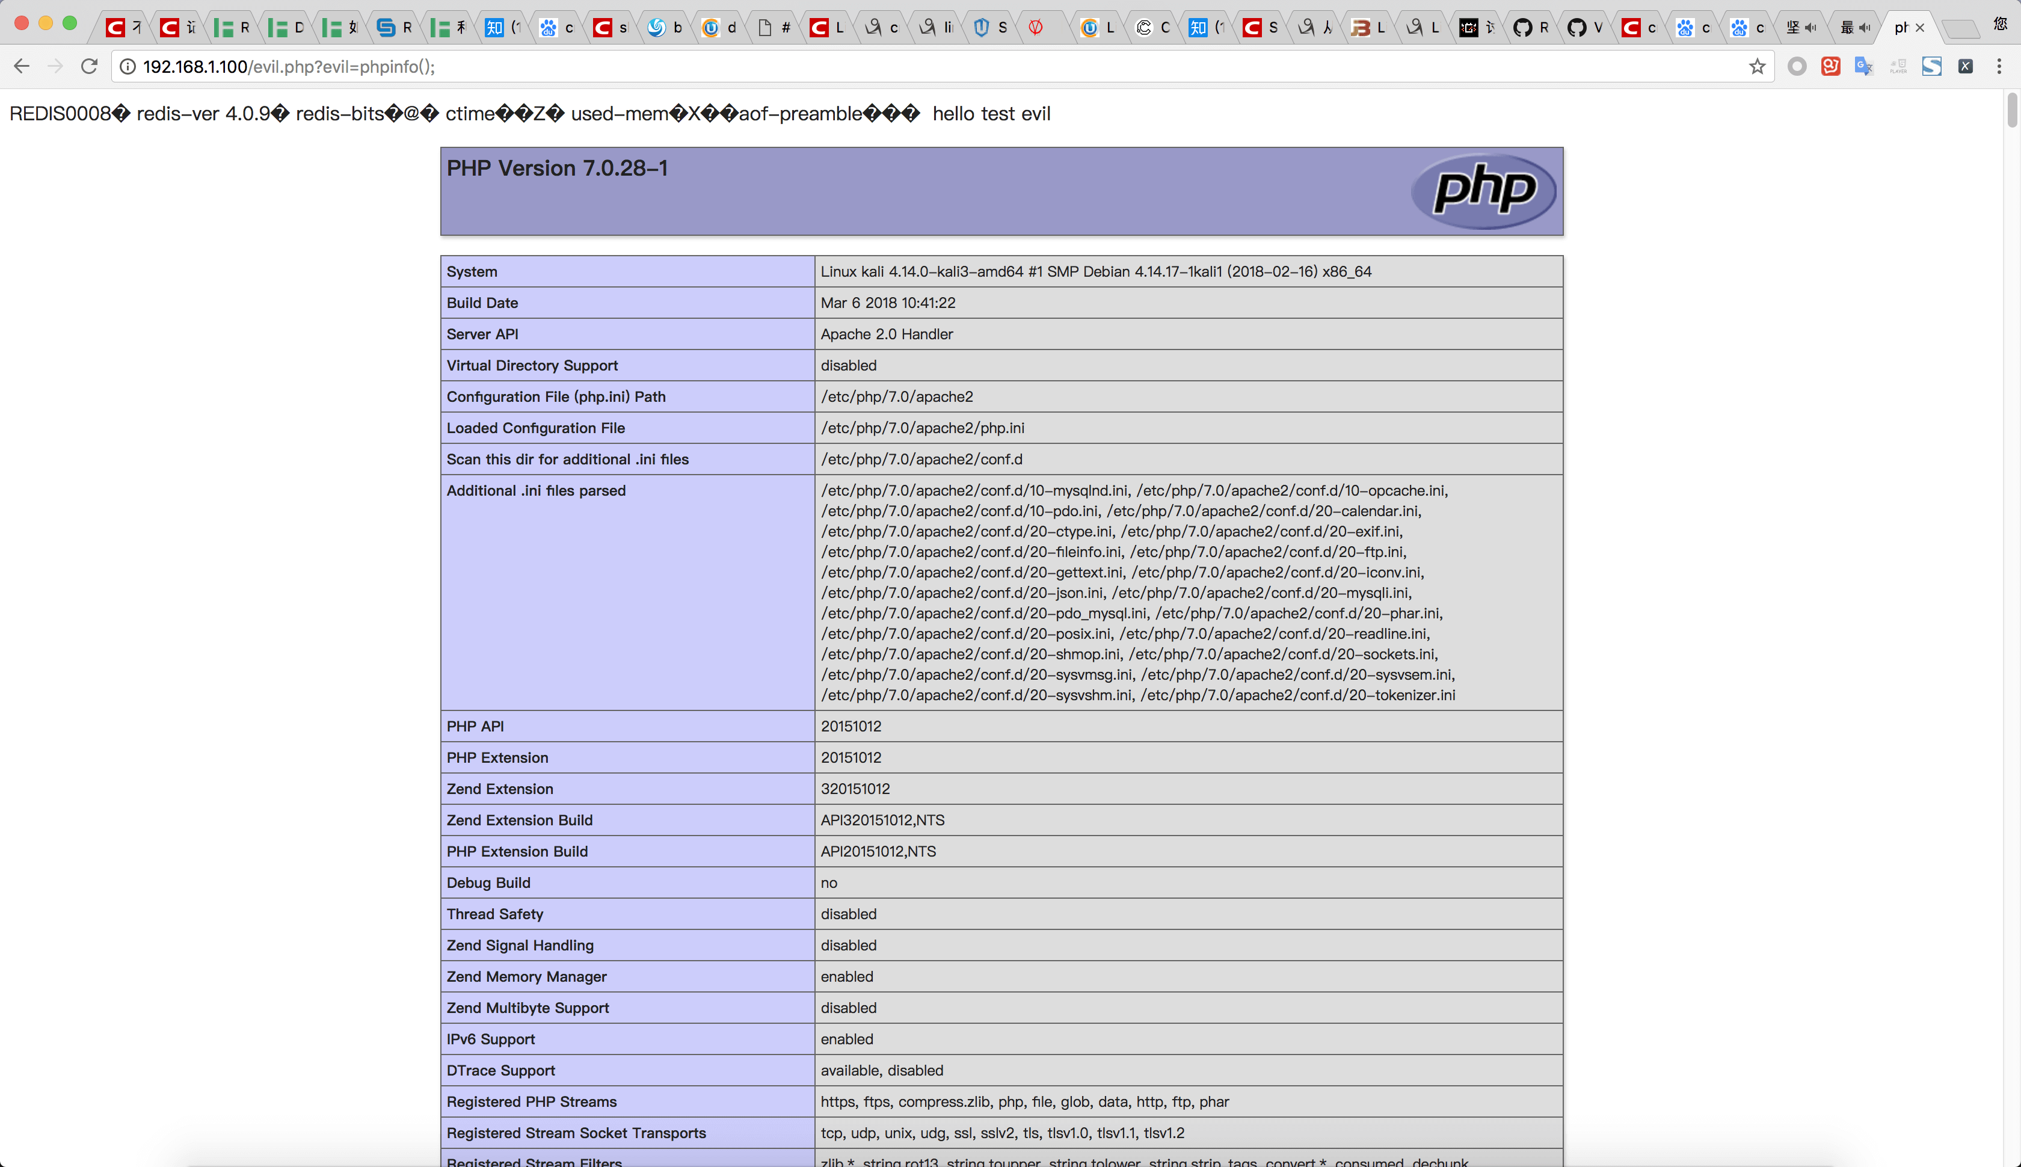Open the 您 profile button
Screen dimensions: 2021x1167
pos(2001,23)
